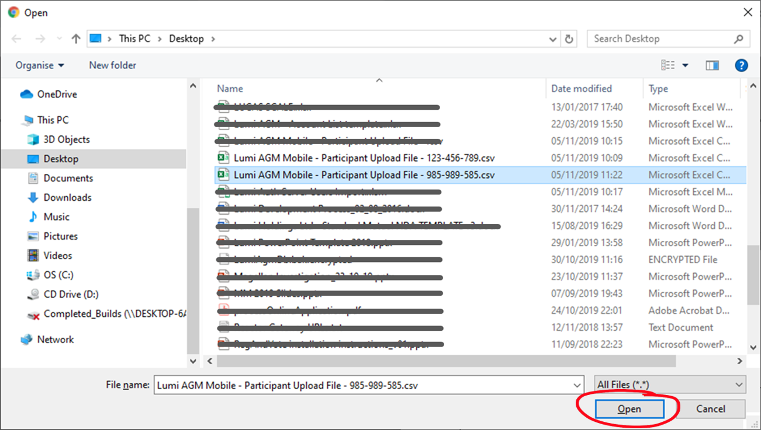Open 3D Objects folder

(66, 139)
